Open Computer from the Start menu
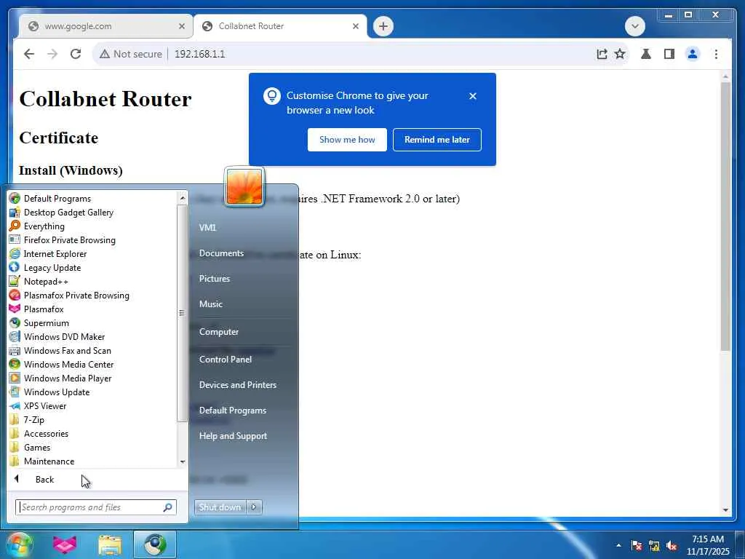745x559 pixels. 218,332
